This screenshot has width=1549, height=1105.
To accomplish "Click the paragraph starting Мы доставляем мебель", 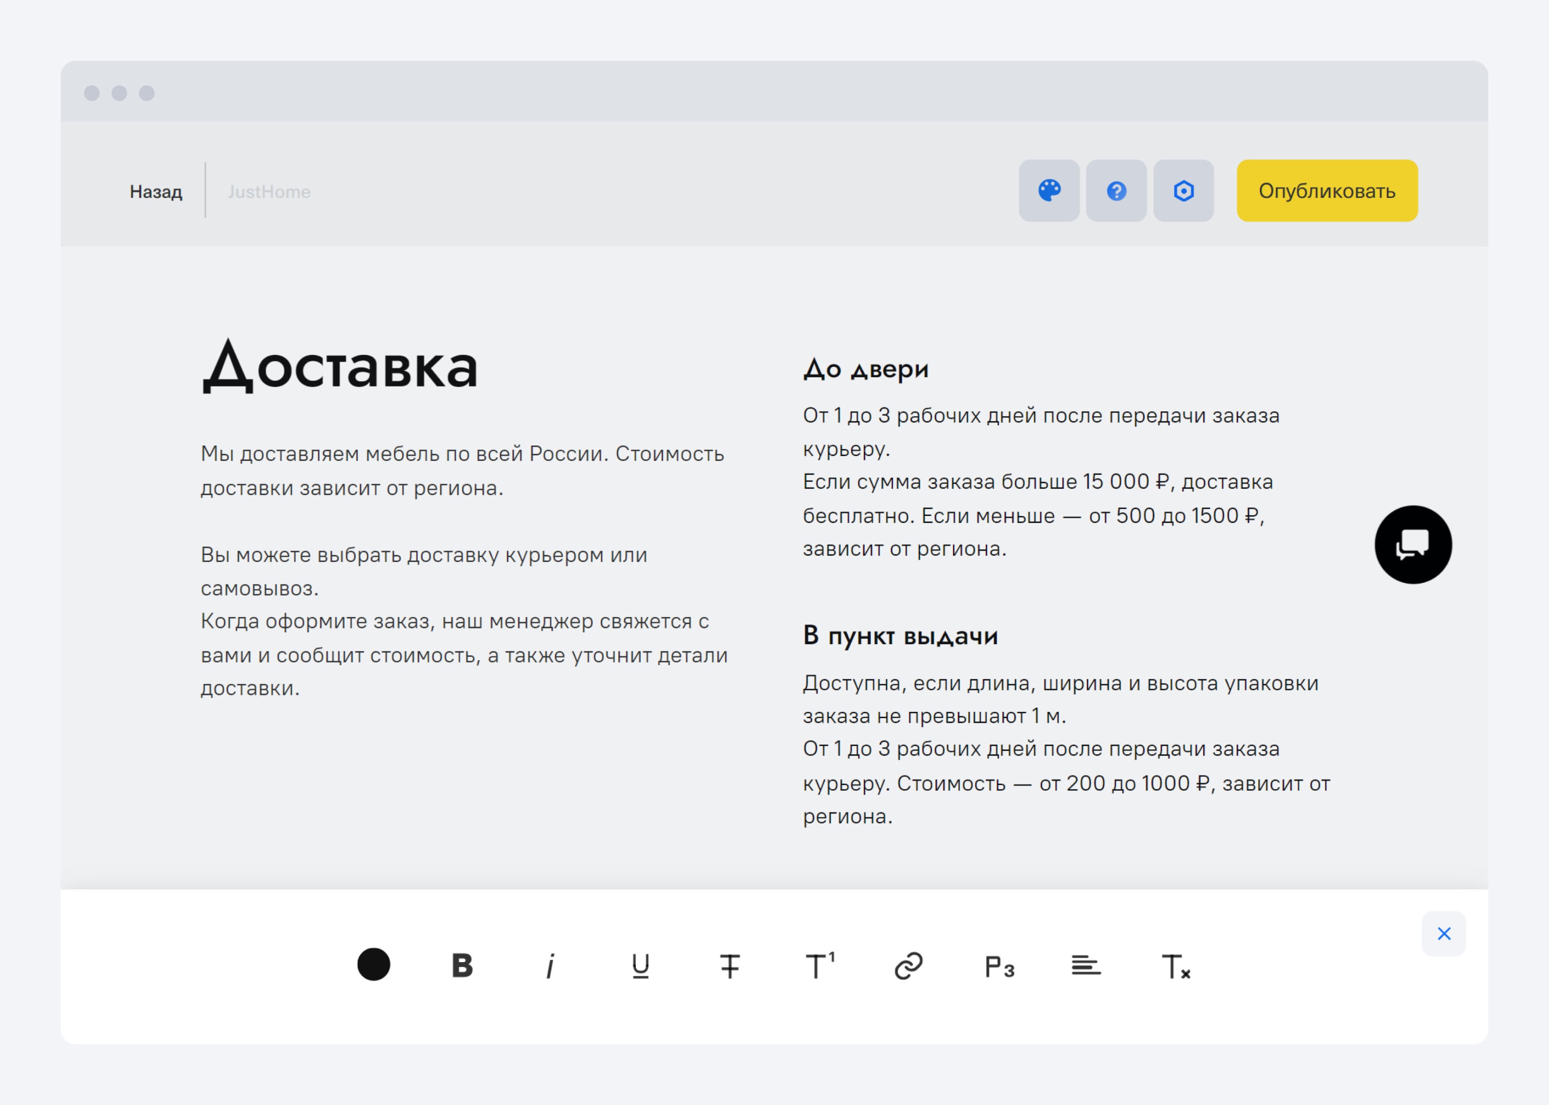I will [463, 471].
